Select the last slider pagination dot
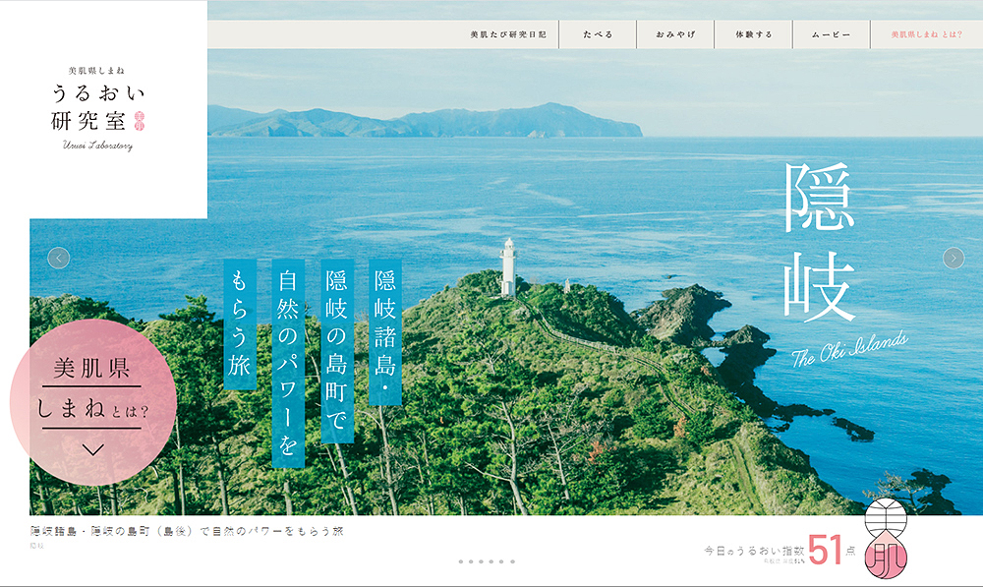Screen dimensions: 983x587 click(x=513, y=561)
